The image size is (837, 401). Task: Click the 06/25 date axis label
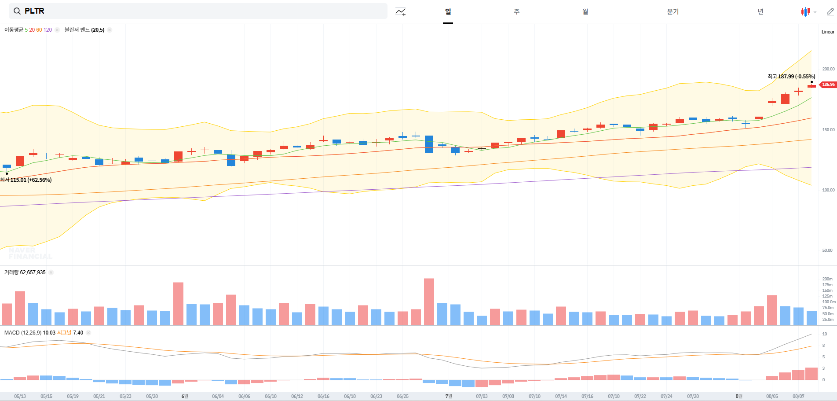402,396
